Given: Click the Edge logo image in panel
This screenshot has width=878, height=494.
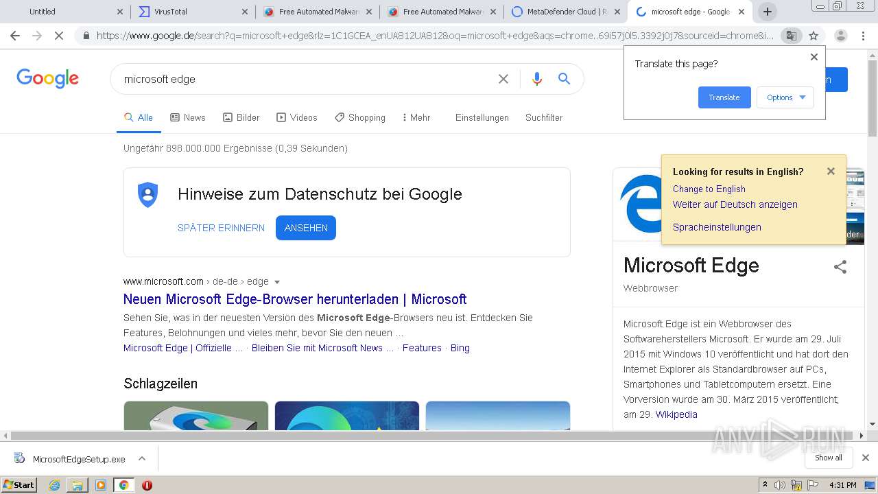Looking at the screenshot, I should (641, 204).
